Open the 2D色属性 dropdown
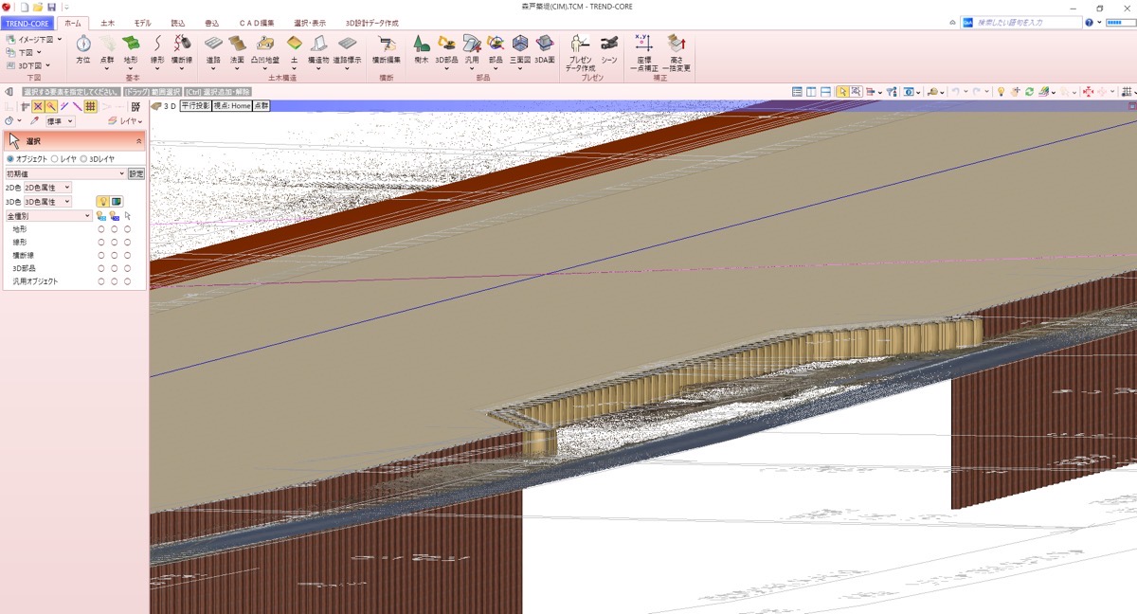 tap(47, 188)
